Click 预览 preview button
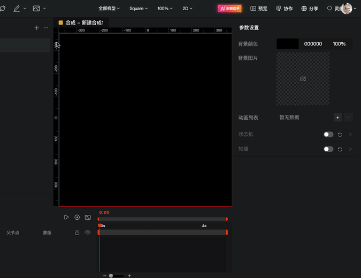Viewport: 361px width, 278px height. (x=259, y=9)
